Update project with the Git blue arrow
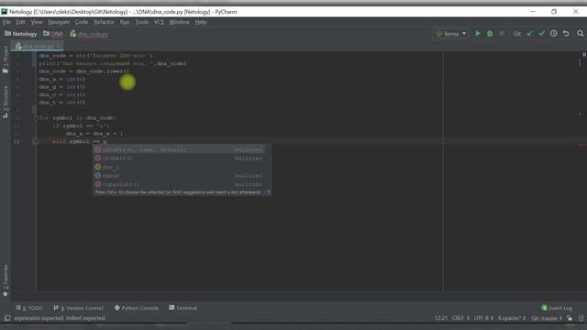This screenshot has height=330, width=587. coord(530,34)
